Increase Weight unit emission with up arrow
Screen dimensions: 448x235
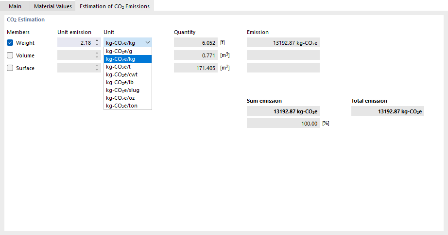[x=97, y=41]
